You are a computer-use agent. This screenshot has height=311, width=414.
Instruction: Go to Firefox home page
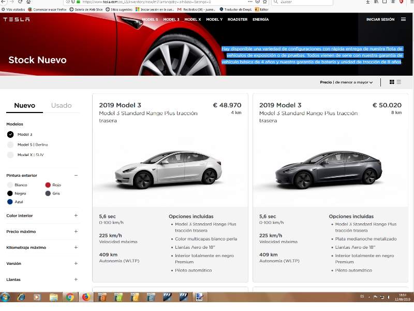(28, 2)
